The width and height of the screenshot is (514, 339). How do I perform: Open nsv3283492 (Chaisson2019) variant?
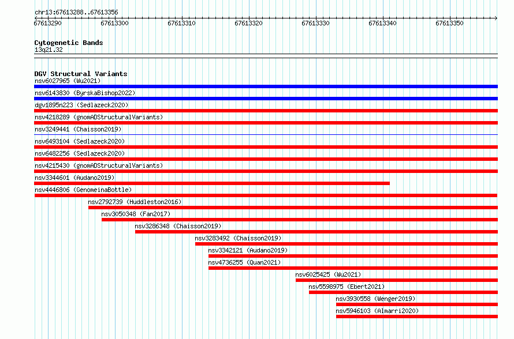[x=238, y=238]
